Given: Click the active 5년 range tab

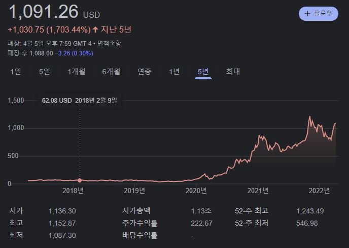Looking at the screenshot, I should pos(203,72).
